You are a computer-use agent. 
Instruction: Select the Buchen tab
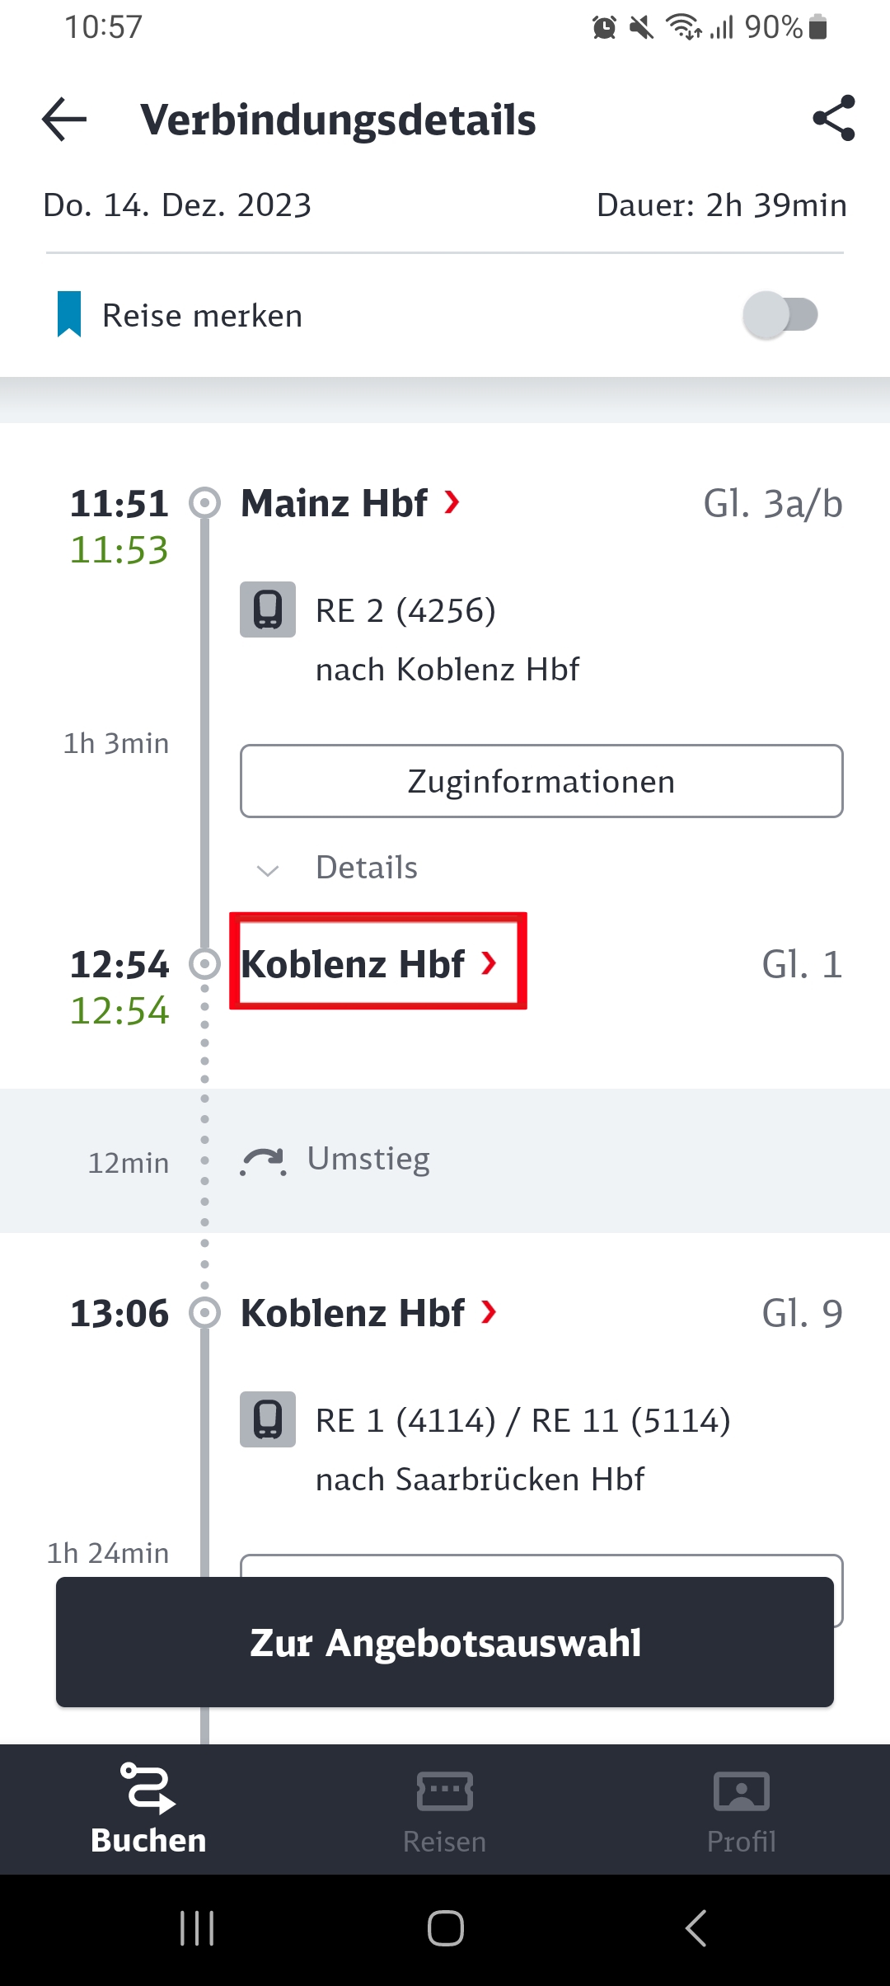pyautogui.click(x=148, y=1809)
